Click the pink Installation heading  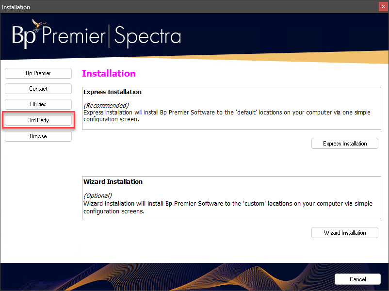point(109,73)
